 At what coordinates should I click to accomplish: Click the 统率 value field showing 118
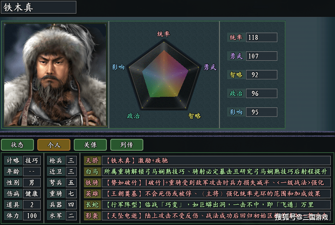(261, 37)
